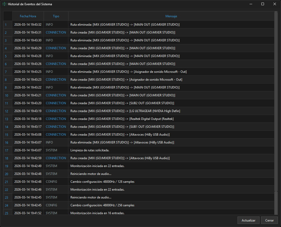Click timestamp 2026-03-14 19:43:31
This screenshot has width=281, height=227.
pyautogui.click(x=28, y=32)
